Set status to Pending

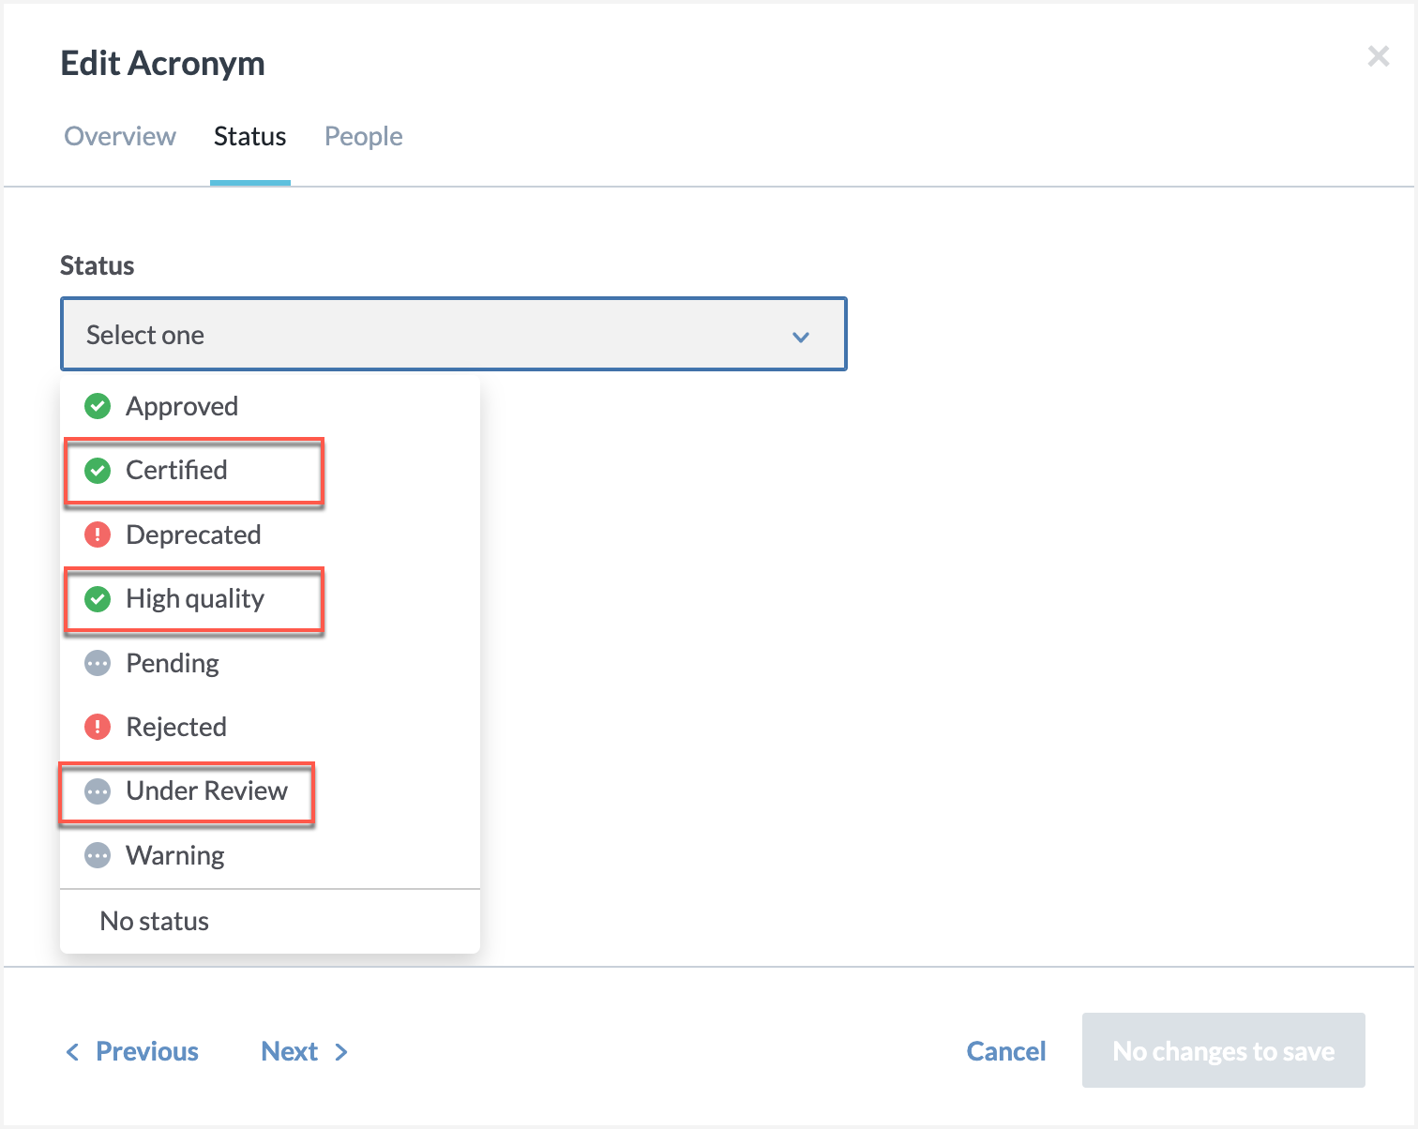coord(270,663)
